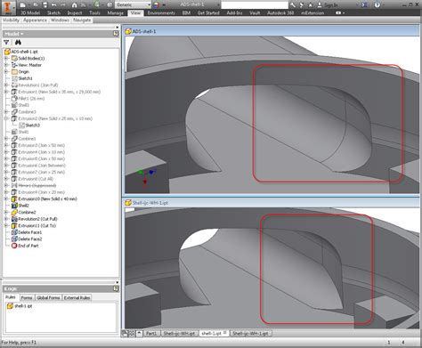Select Sketch3 under Extrusion2

33,125
